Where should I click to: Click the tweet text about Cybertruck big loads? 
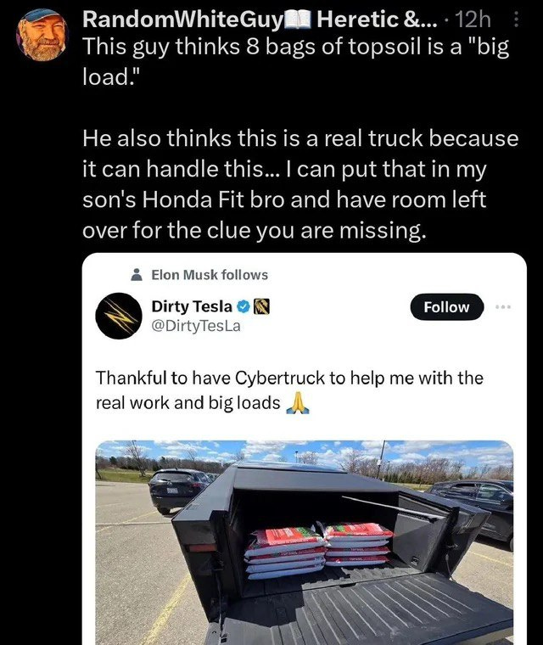pyautogui.click(x=289, y=390)
